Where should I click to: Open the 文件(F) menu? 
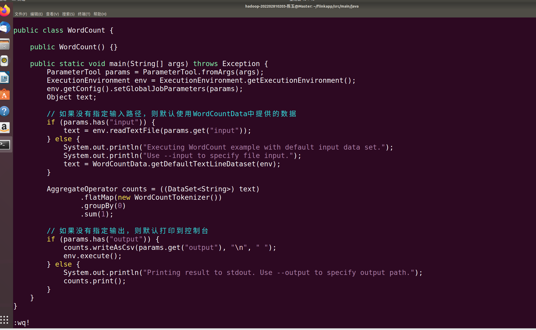click(x=21, y=14)
